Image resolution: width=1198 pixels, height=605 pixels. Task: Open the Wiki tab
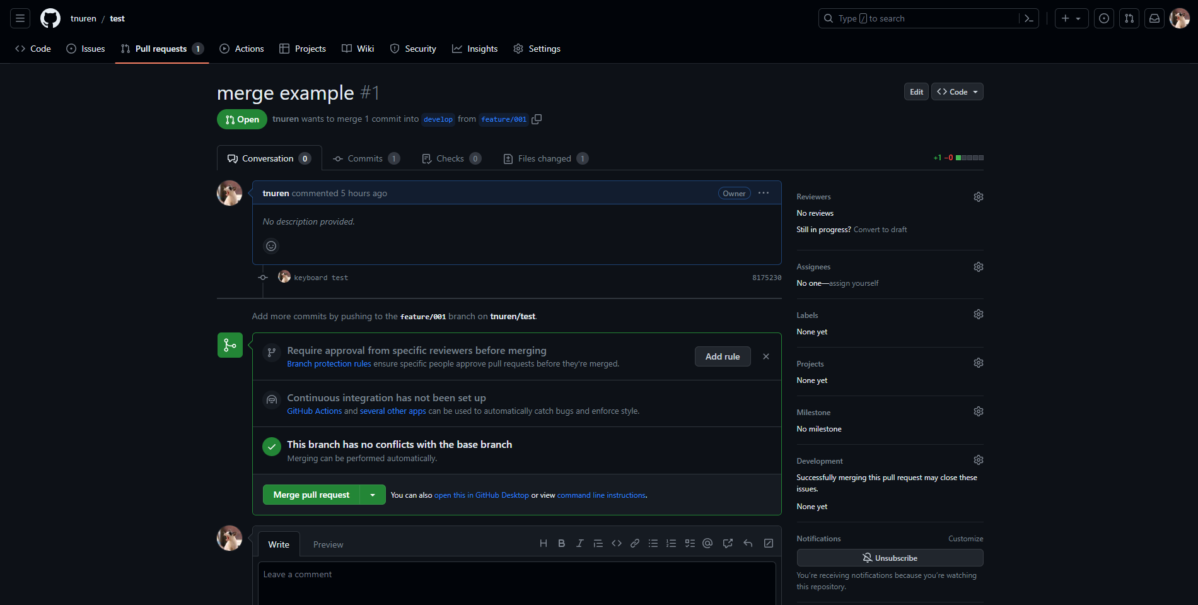[x=358, y=49]
